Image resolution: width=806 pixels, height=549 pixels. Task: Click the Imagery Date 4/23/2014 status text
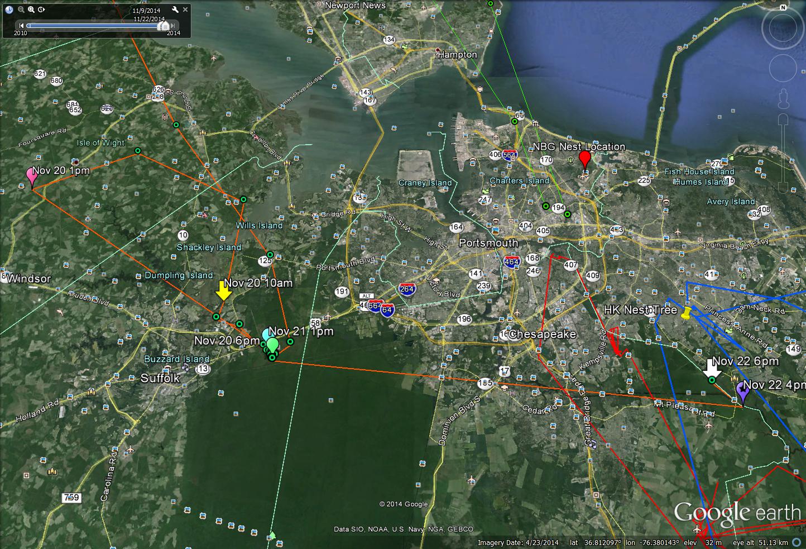[x=519, y=542]
